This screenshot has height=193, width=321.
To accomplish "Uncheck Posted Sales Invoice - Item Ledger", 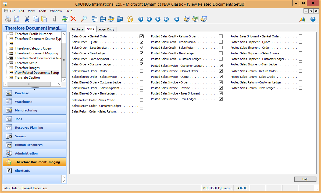I will pyautogui.click(x=221, y=99).
